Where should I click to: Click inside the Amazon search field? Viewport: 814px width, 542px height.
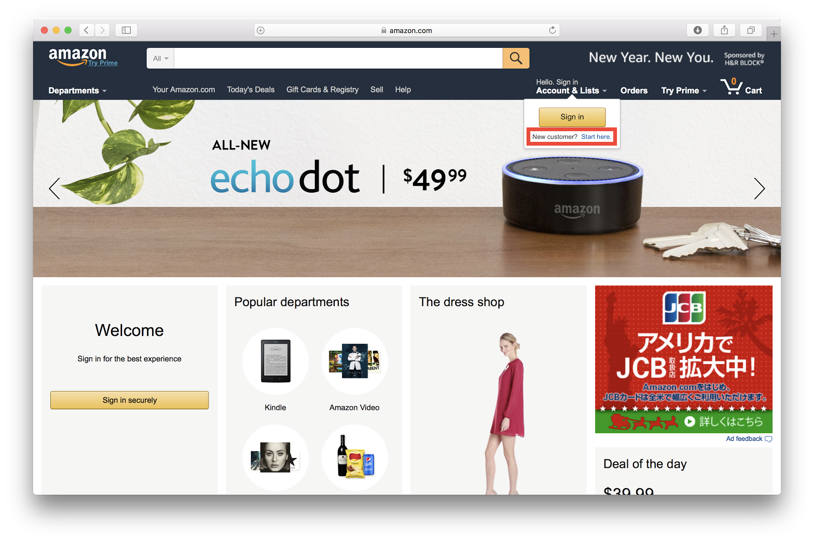pyautogui.click(x=338, y=58)
